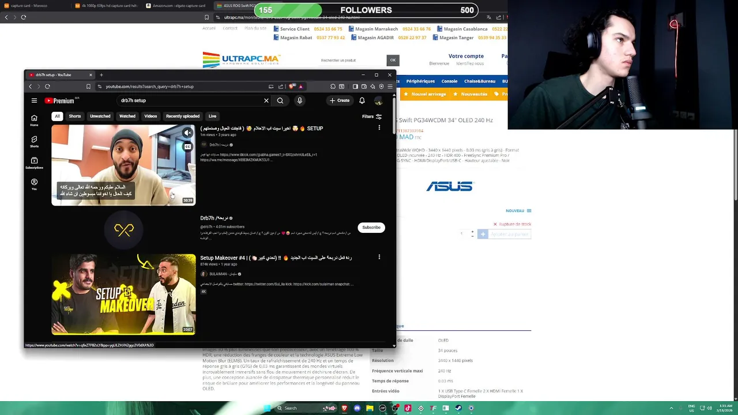The width and height of the screenshot is (738, 415).
Task: Open Drb7h channel avatar
Action: 123,230
